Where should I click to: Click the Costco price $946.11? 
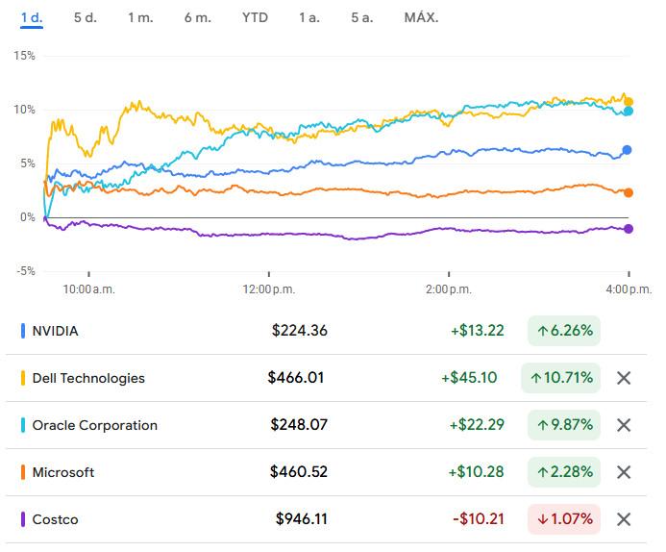click(x=302, y=519)
